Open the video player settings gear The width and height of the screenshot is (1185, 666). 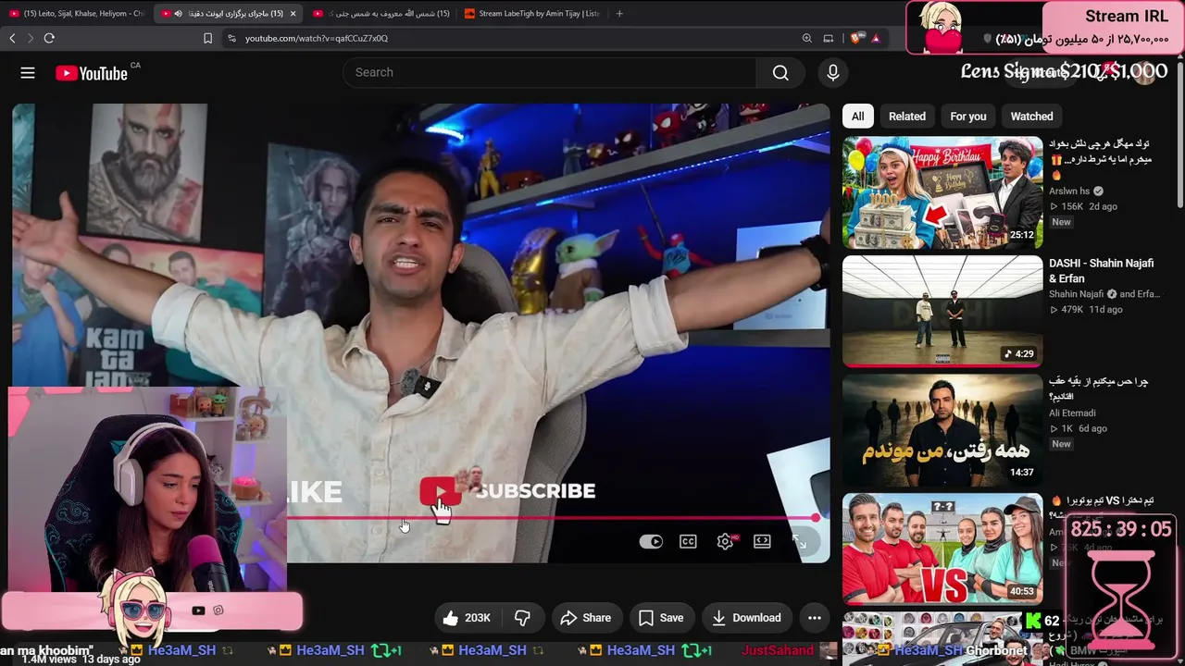[x=725, y=541]
